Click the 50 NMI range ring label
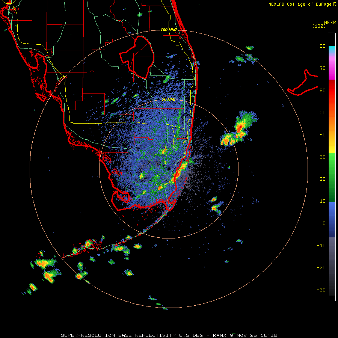Screen dimensions: 338x338 tap(169, 100)
